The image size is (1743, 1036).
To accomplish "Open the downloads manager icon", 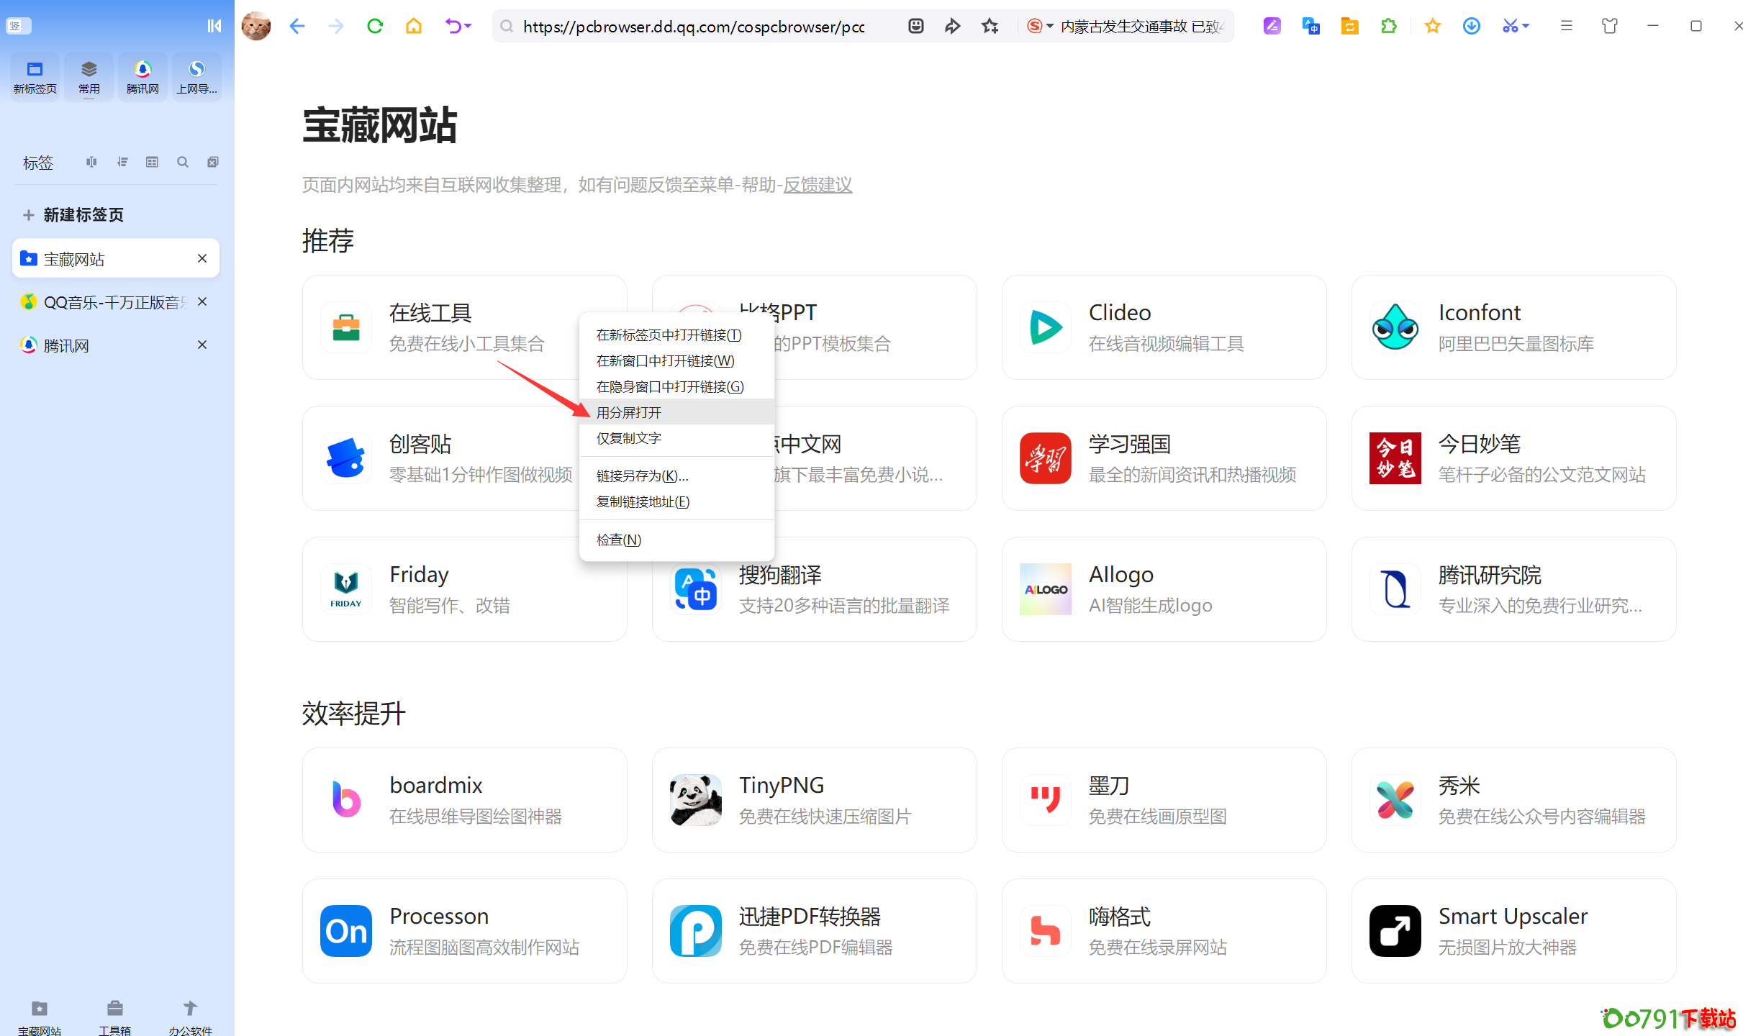I will coord(1471,27).
